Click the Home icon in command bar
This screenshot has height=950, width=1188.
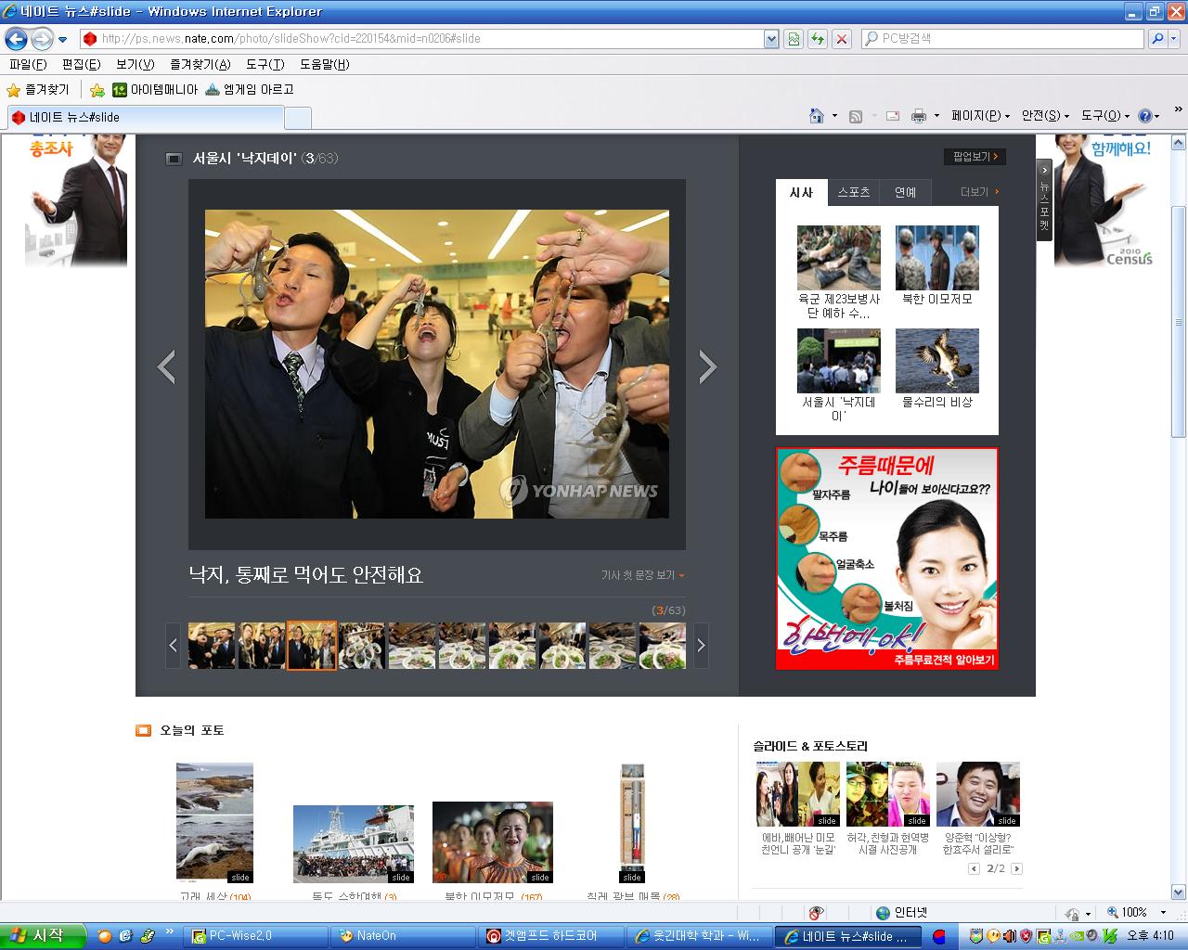817,116
